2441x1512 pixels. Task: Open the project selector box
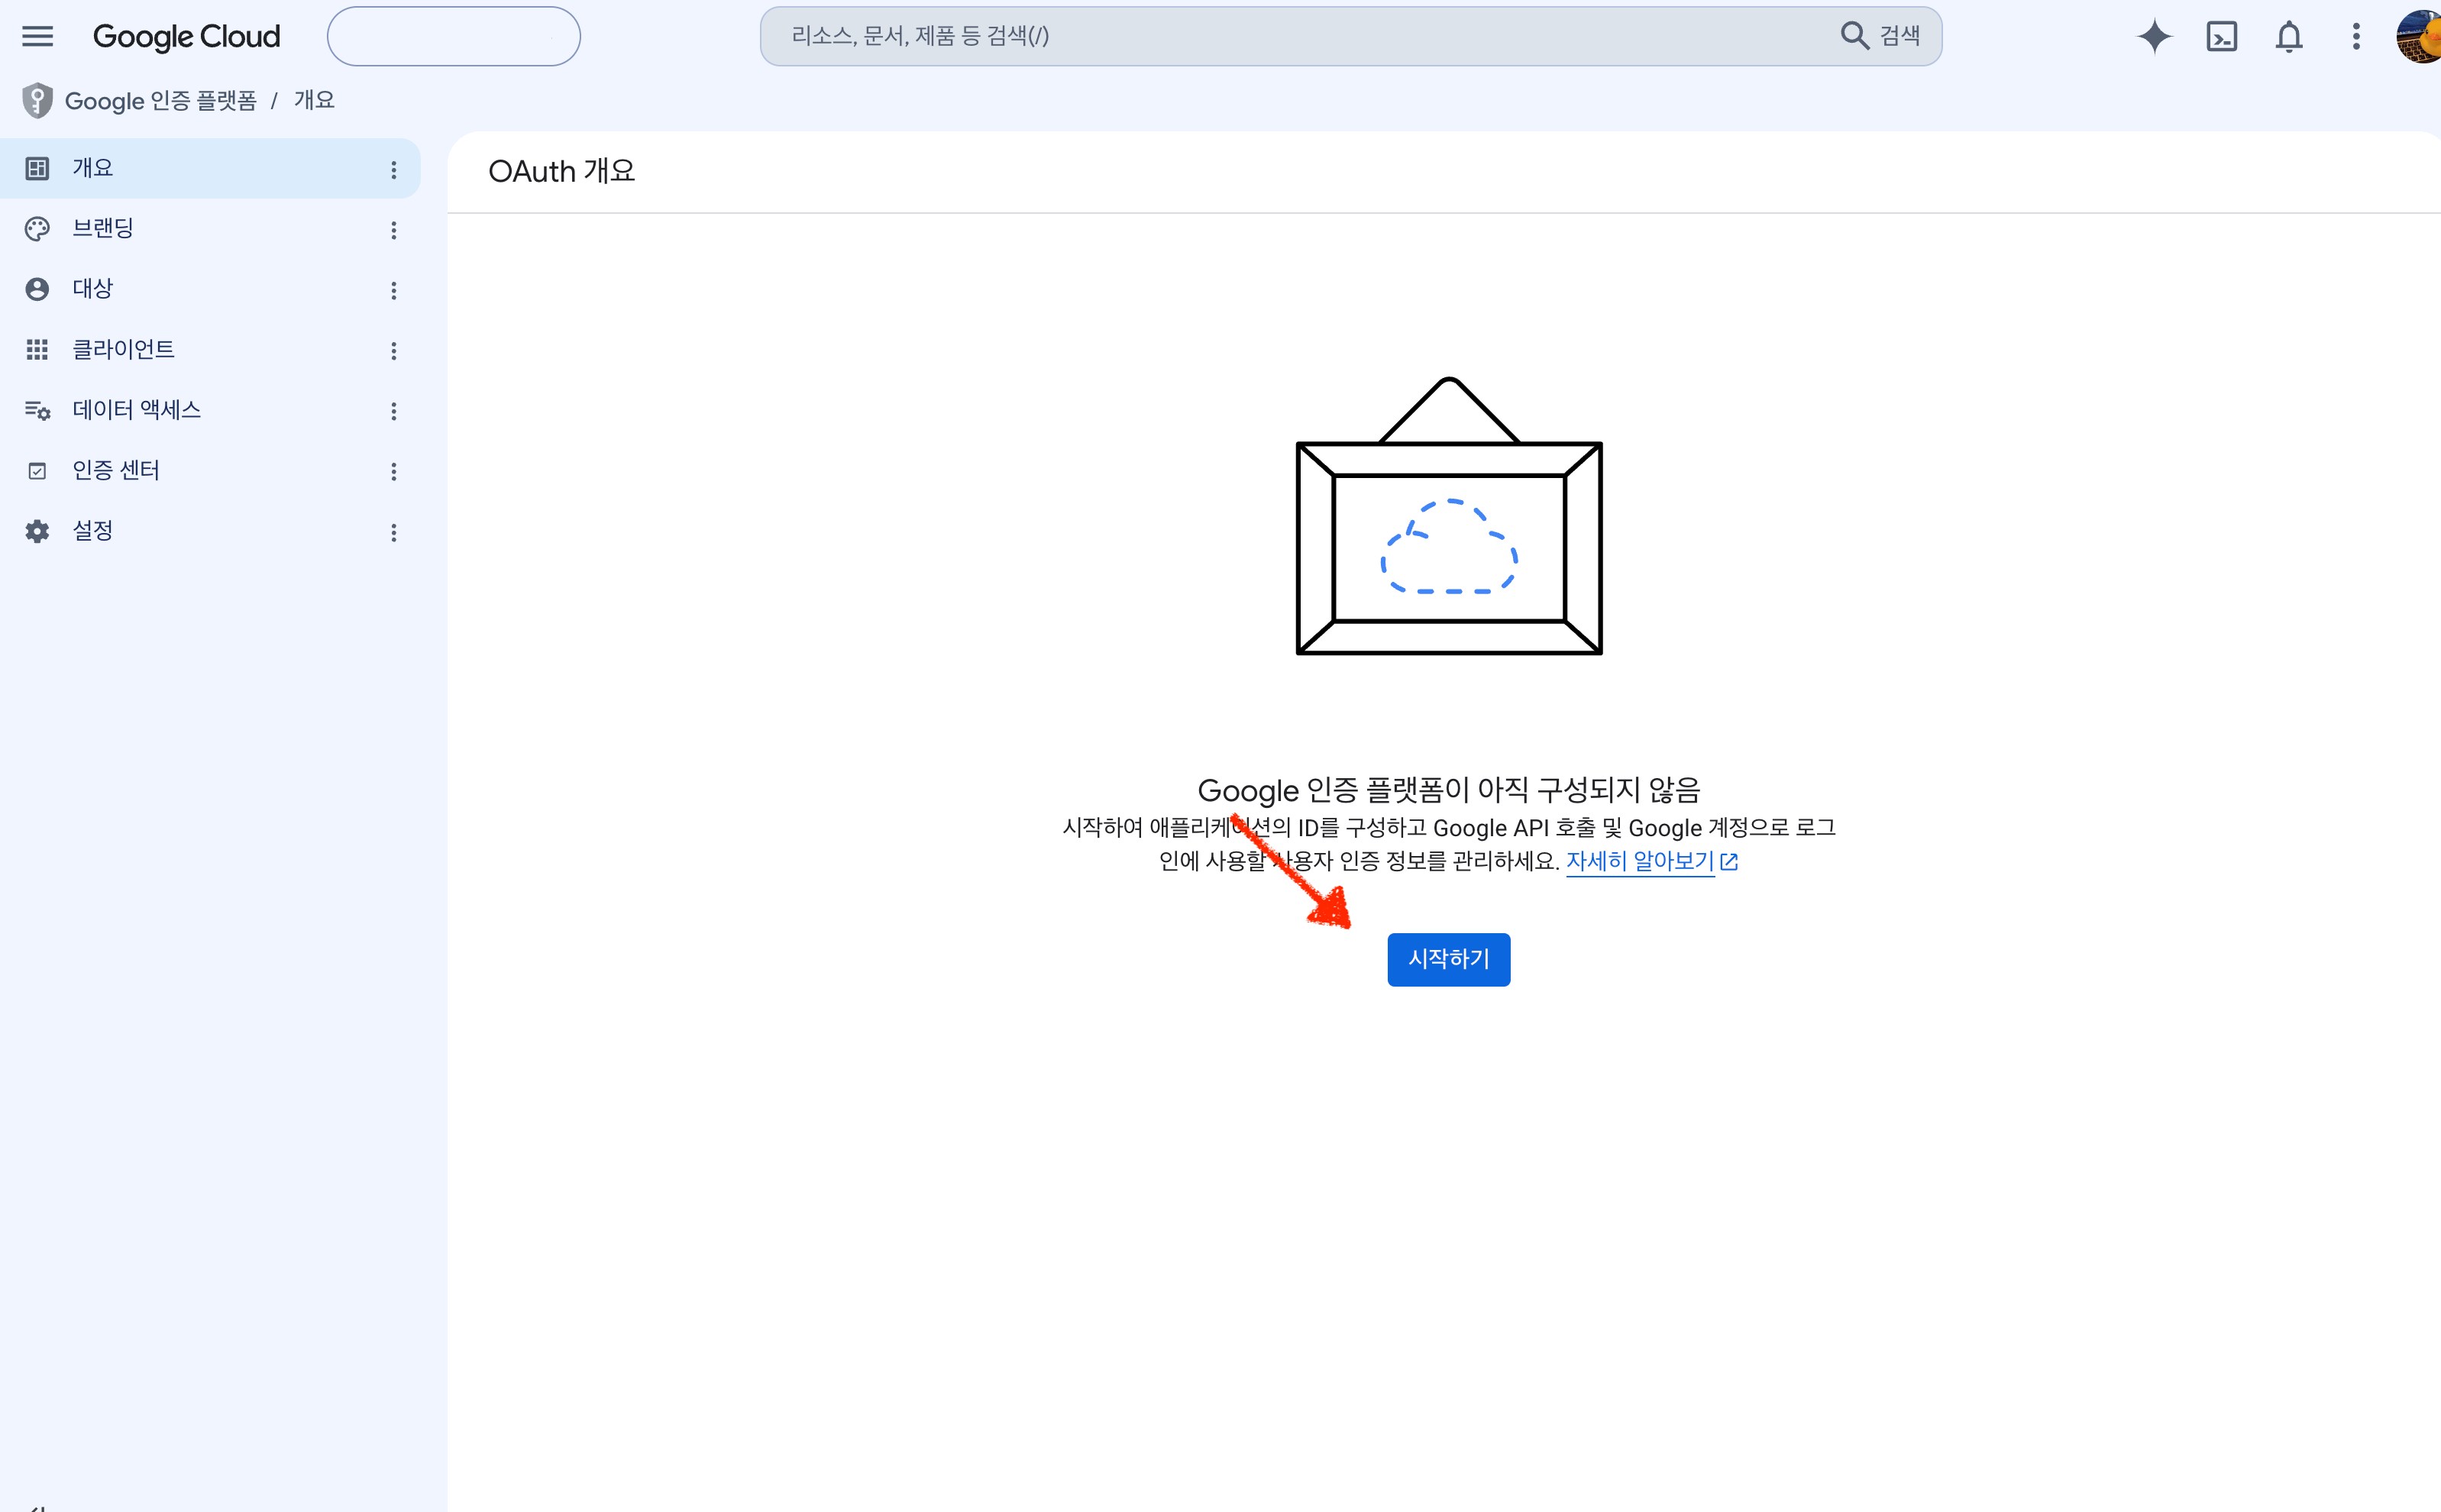click(453, 37)
